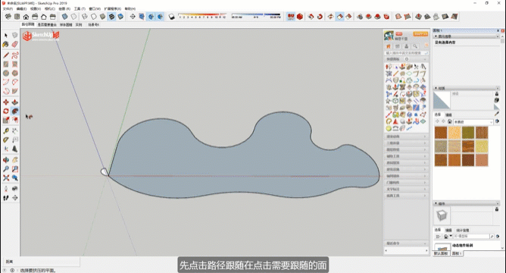
Task: Collapse the 组件 components panel header
Action: (467, 203)
